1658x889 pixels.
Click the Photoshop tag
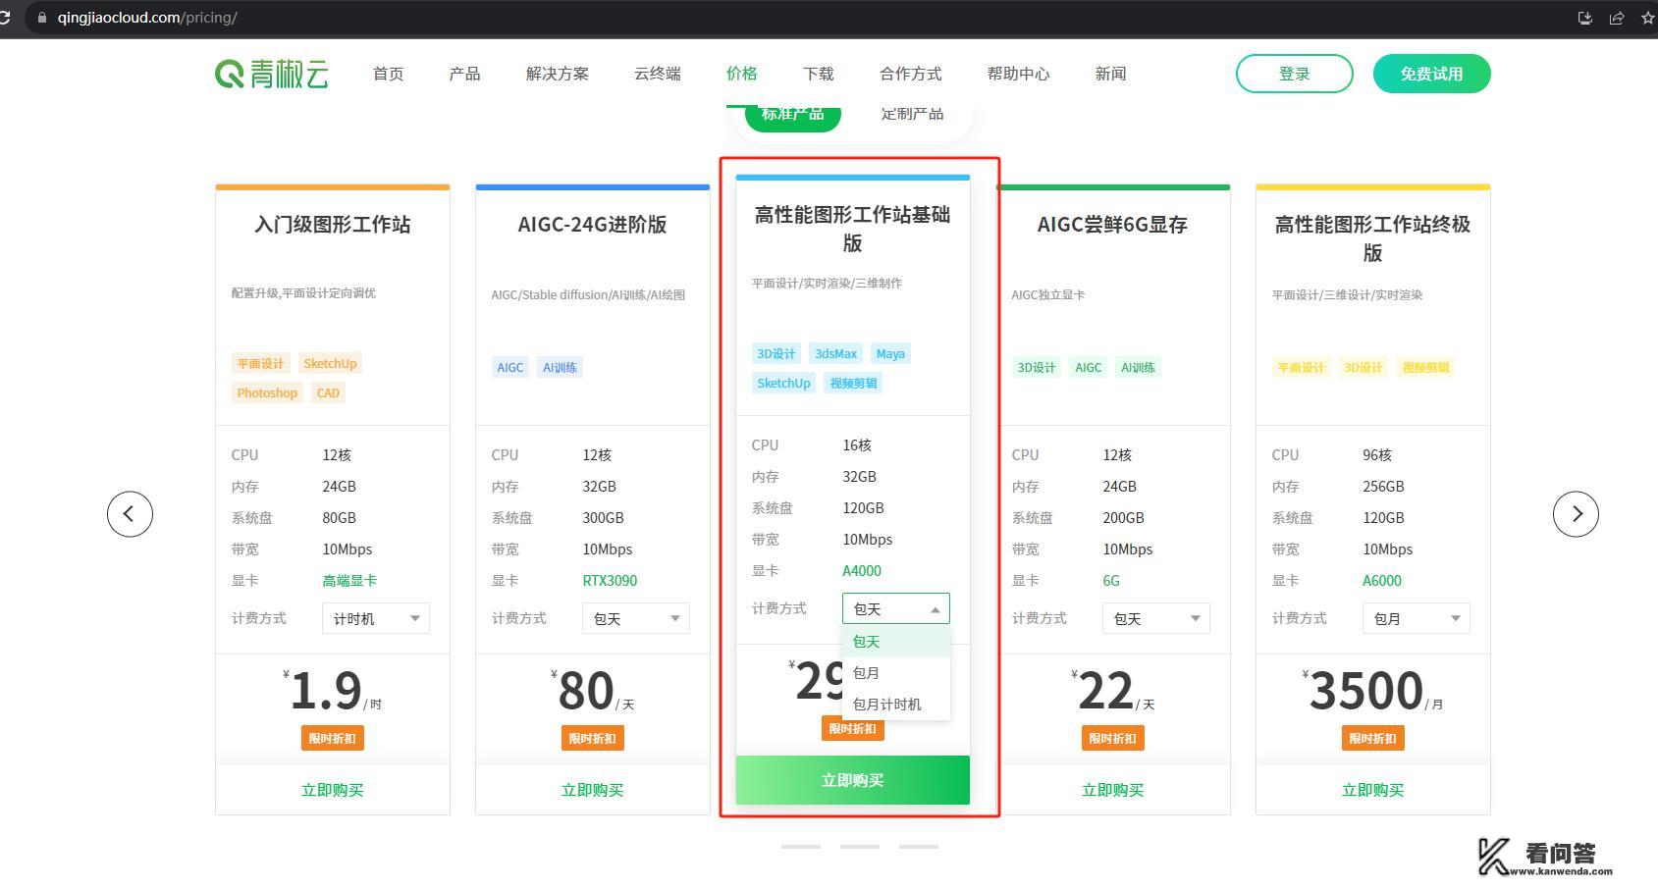pyautogui.click(x=267, y=393)
